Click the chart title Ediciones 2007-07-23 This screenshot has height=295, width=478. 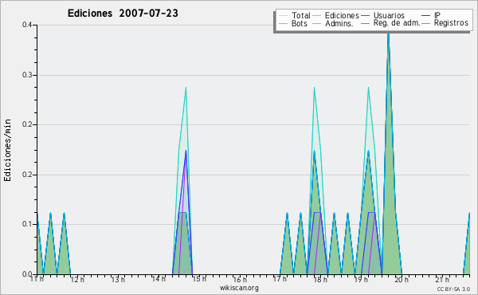(x=123, y=14)
